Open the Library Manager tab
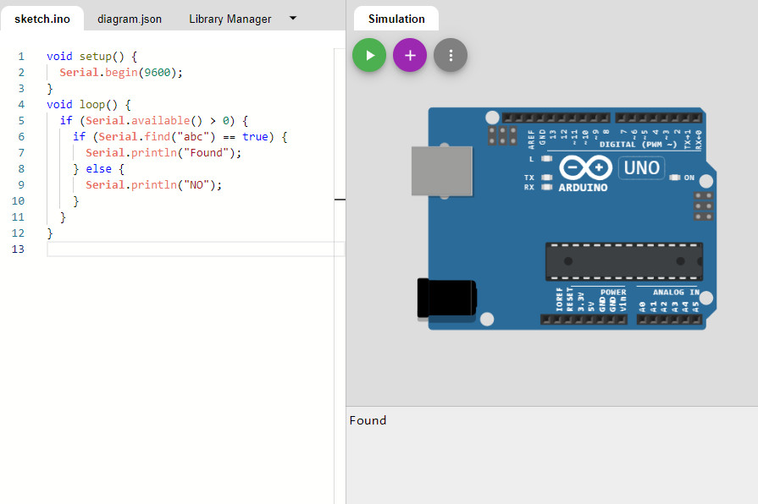Image resolution: width=758 pixels, height=504 pixels. point(230,19)
